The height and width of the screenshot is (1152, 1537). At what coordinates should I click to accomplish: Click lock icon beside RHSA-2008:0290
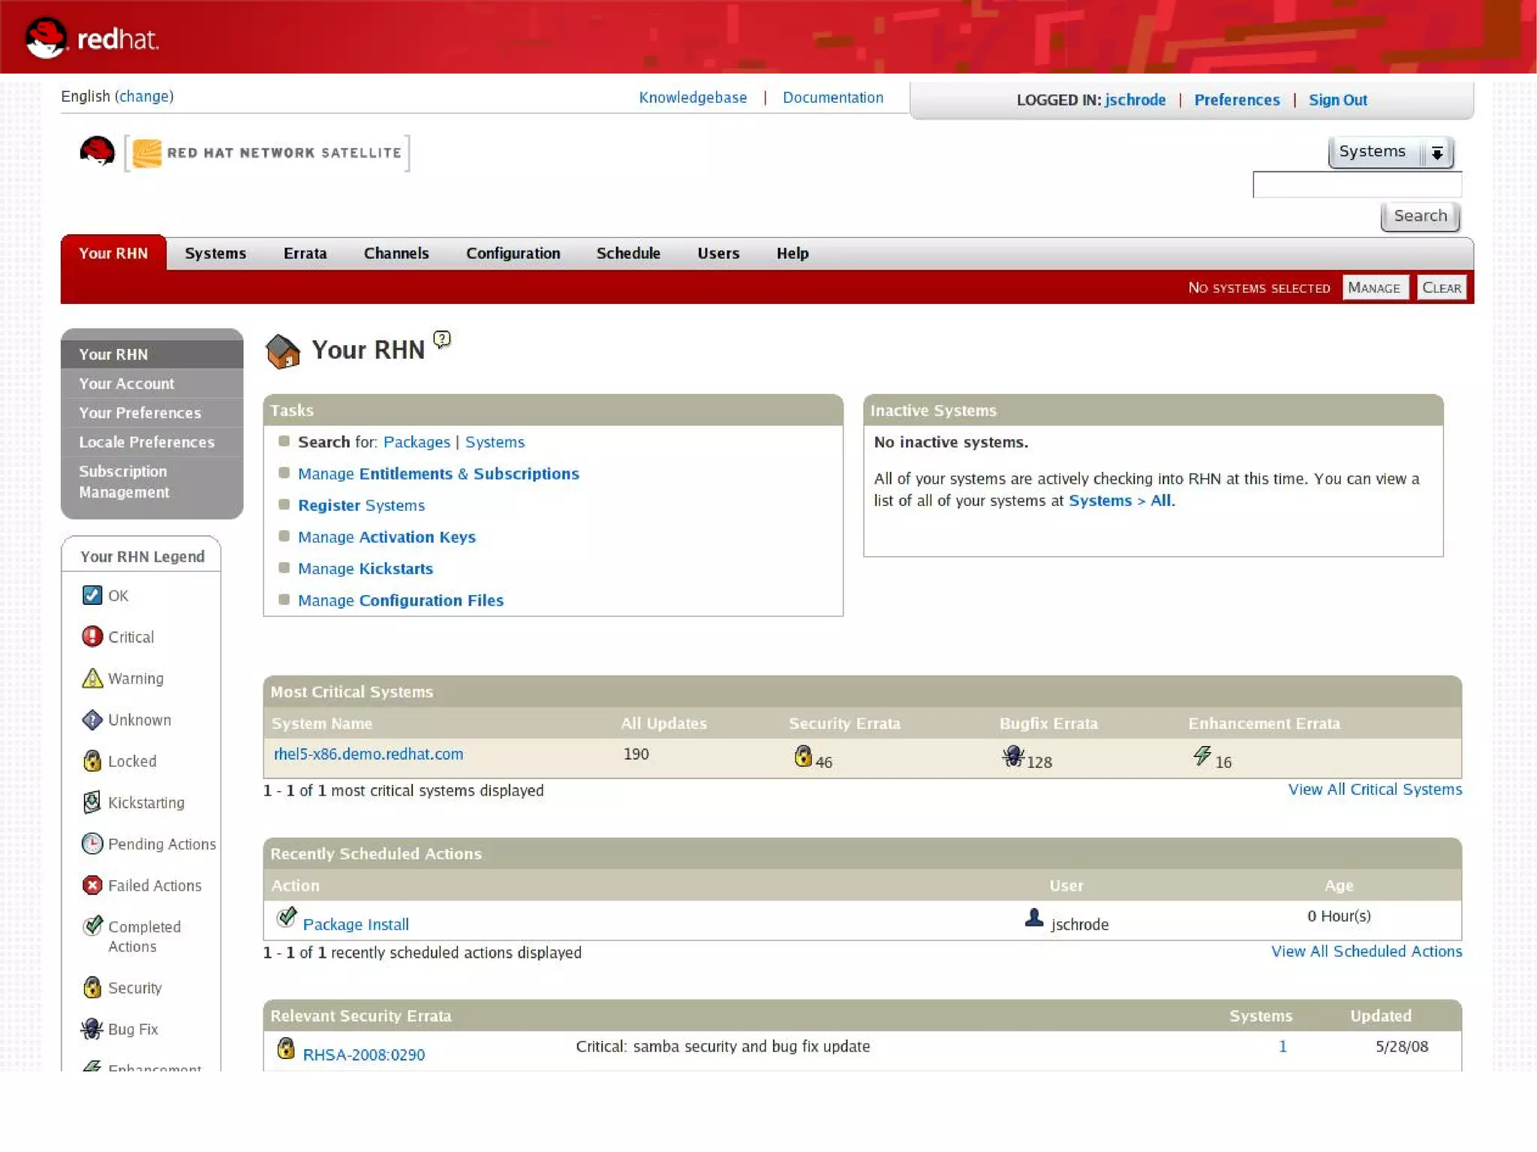pos(285,1048)
